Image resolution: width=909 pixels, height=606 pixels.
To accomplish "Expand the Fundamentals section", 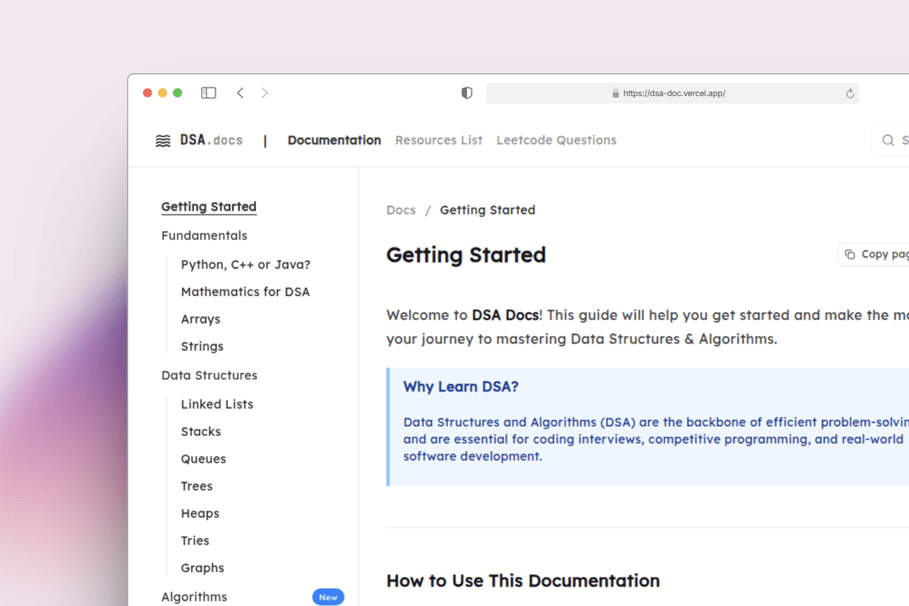I will coord(205,236).
